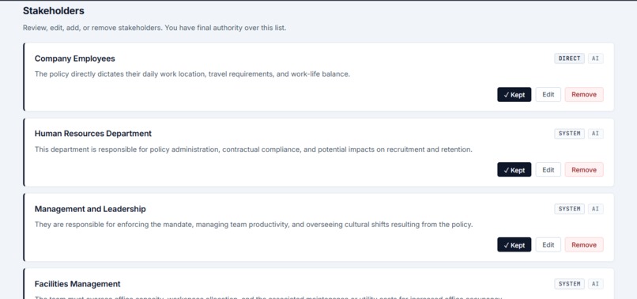Select the Facilities Management title

click(77, 284)
